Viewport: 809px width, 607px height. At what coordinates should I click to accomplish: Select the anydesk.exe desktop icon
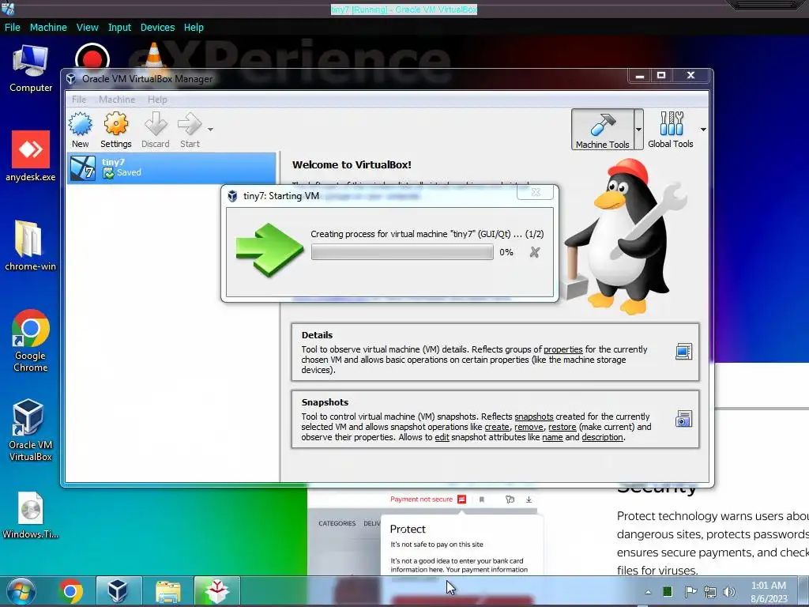(31, 156)
